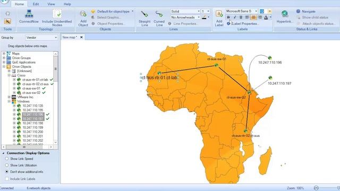Open the Help ribbon tab

pyautogui.click(x=67, y=4)
